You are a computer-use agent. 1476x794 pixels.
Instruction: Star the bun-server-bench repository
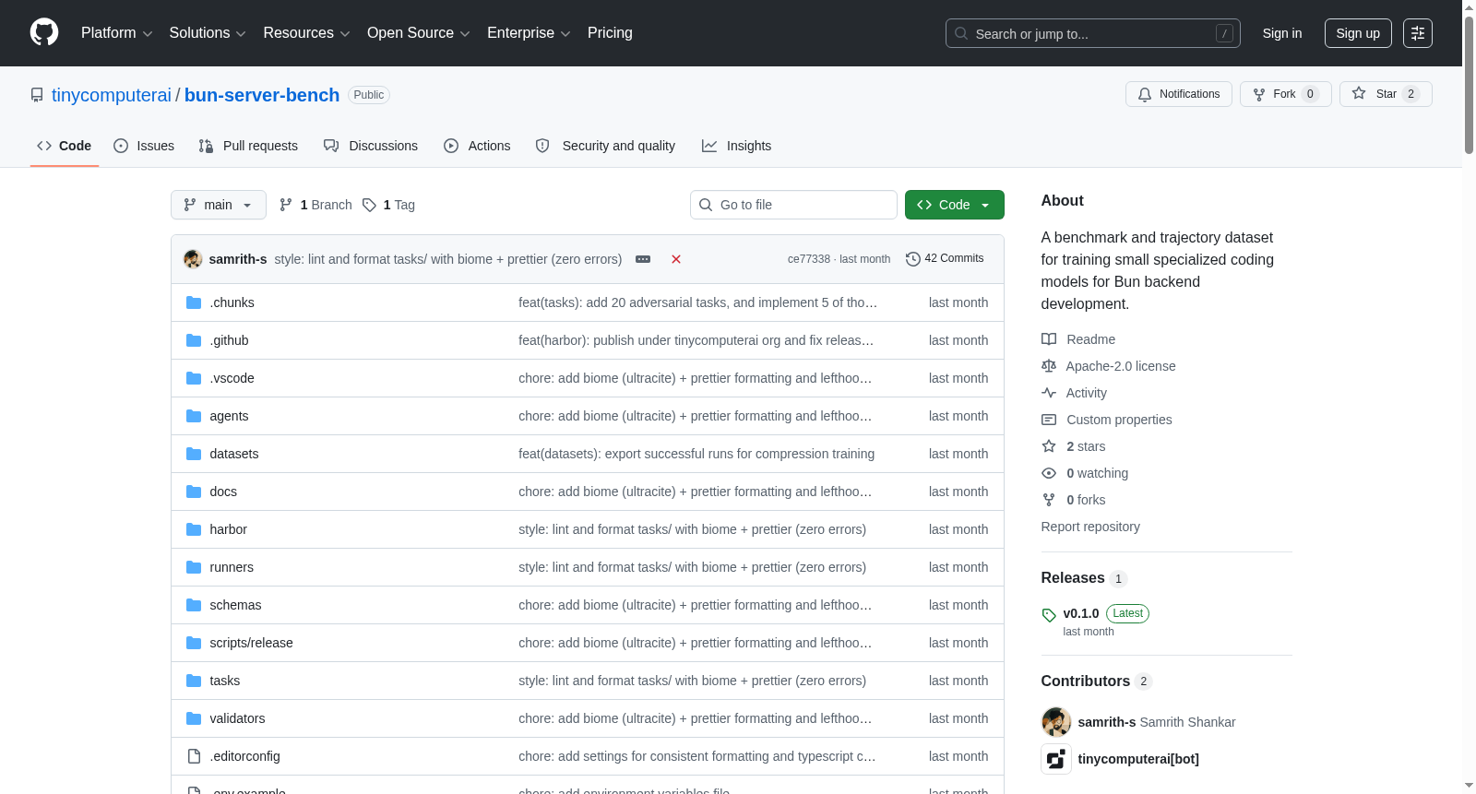pos(1386,94)
